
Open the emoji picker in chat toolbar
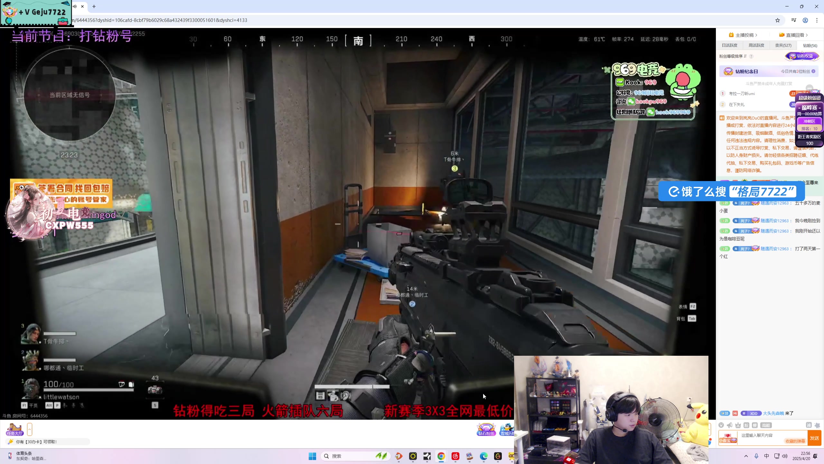point(721,425)
